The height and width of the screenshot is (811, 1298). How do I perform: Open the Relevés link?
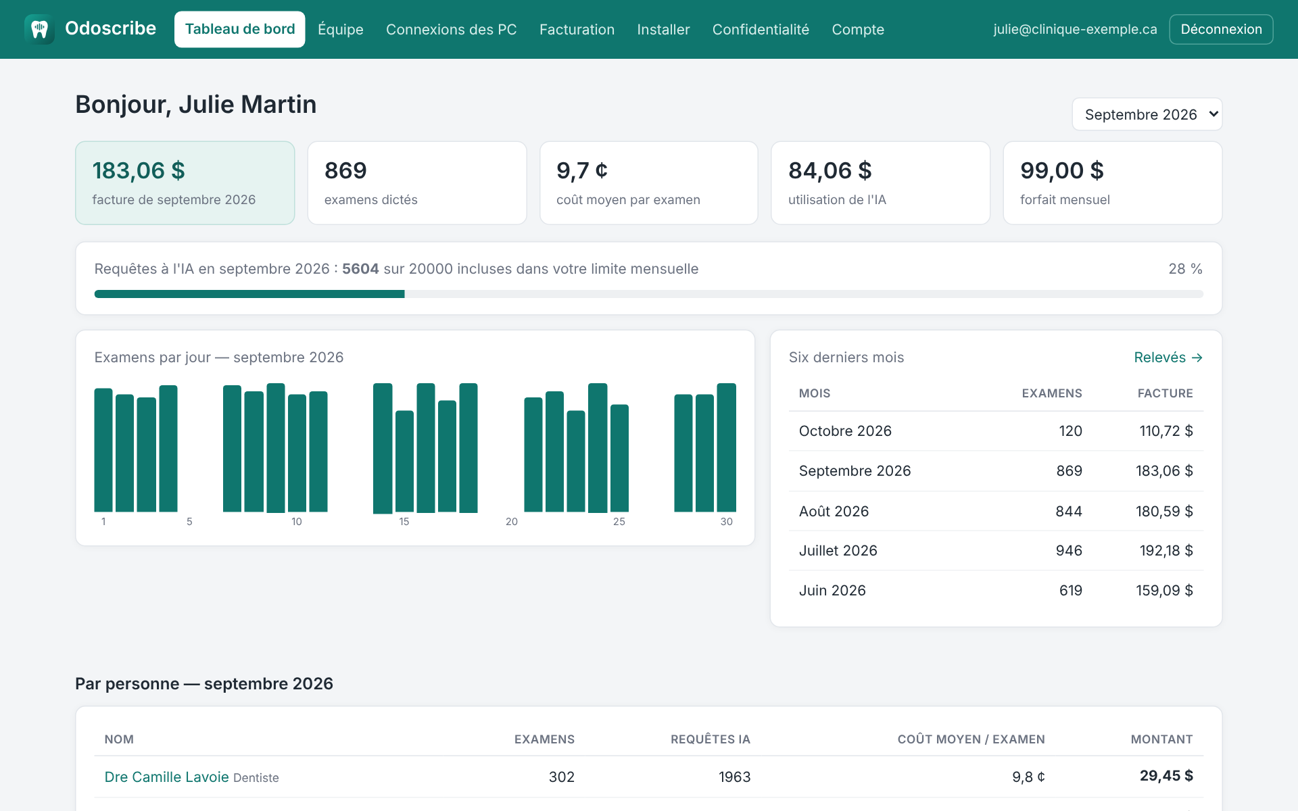coord(1168,358)
